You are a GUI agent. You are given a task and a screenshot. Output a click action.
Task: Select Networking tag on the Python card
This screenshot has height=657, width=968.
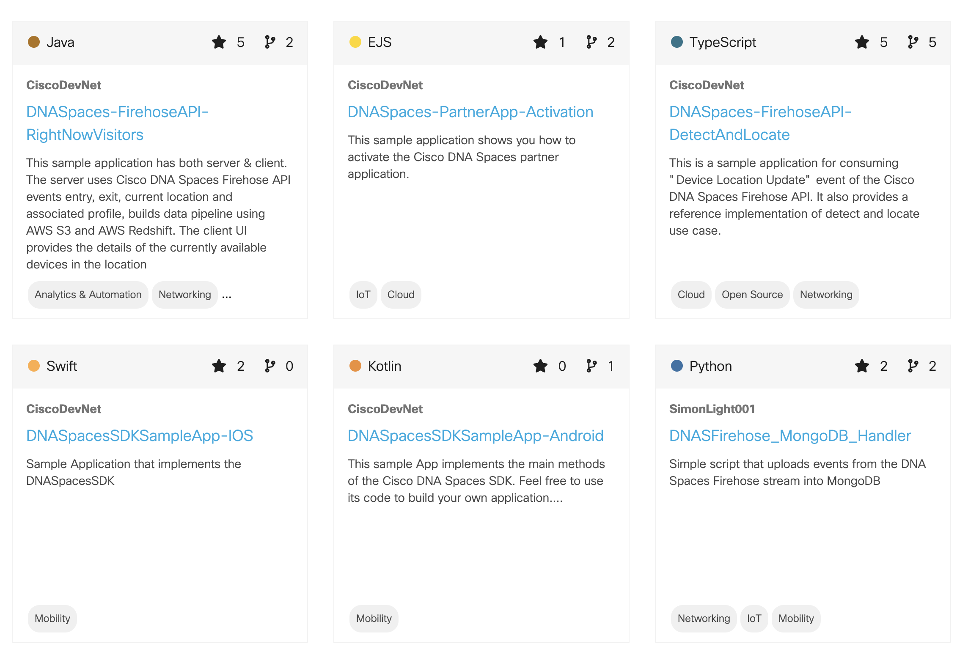point(704,619)
